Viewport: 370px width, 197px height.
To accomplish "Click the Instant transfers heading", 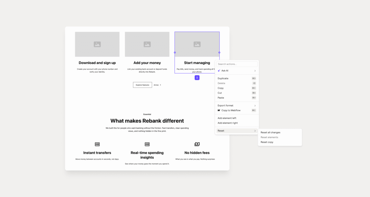I will tap(97, 153).
